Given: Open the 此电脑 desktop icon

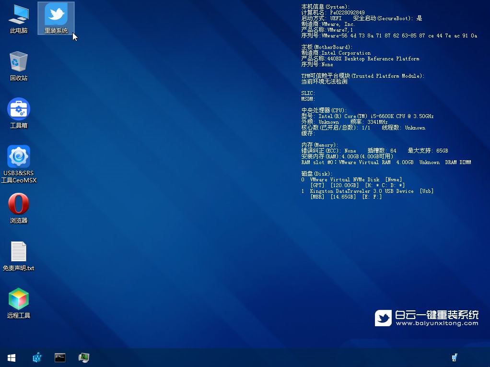Looking at the screenshot, I should click(18, 18).
